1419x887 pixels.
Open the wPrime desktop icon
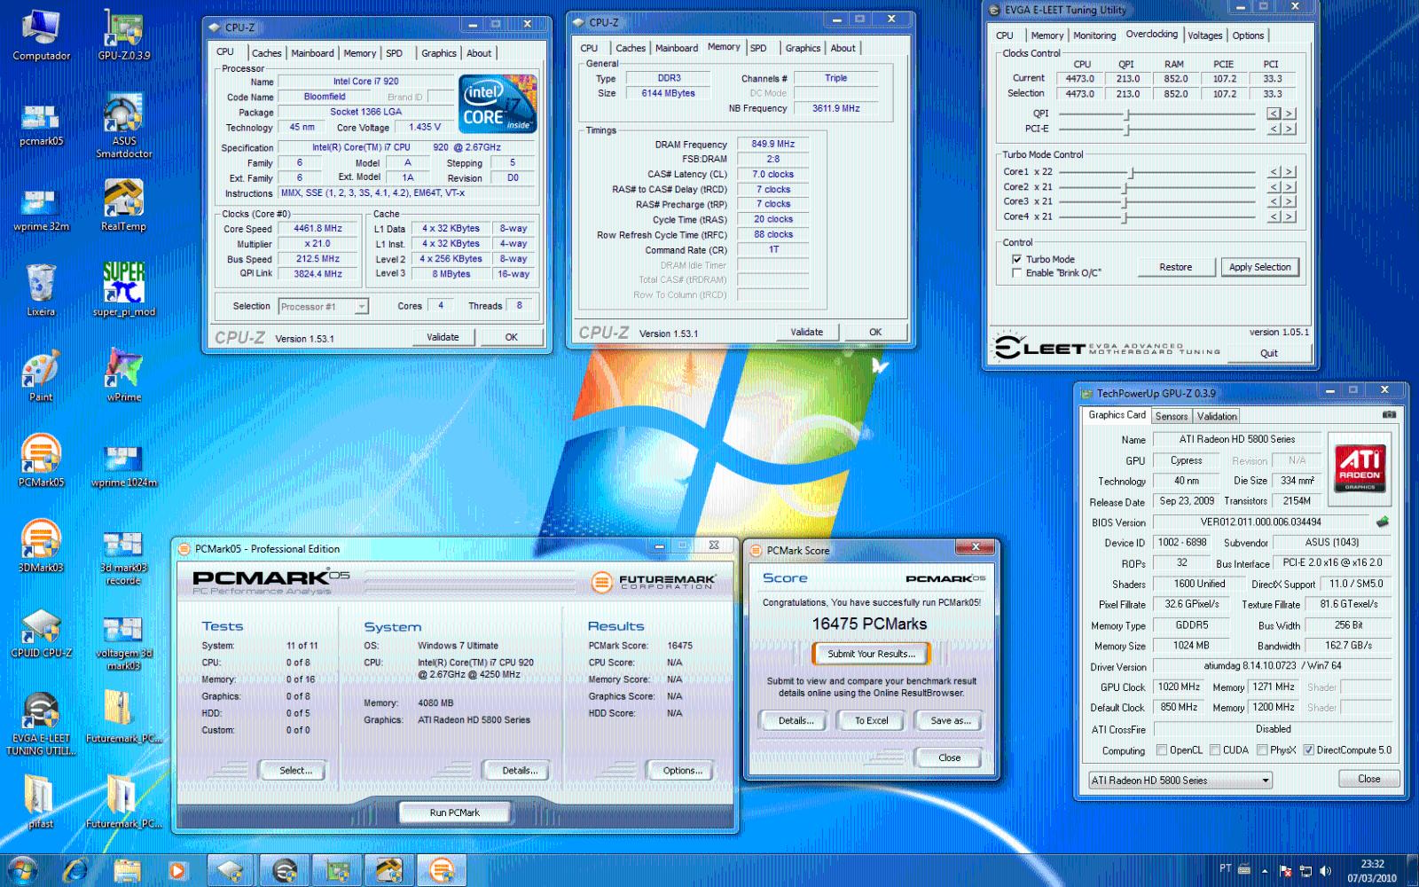pyautogui.click(x=123, y=375)
